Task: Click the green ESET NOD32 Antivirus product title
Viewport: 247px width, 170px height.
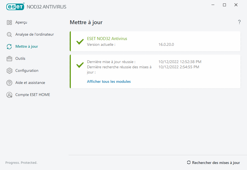Action: coord(107,39)
